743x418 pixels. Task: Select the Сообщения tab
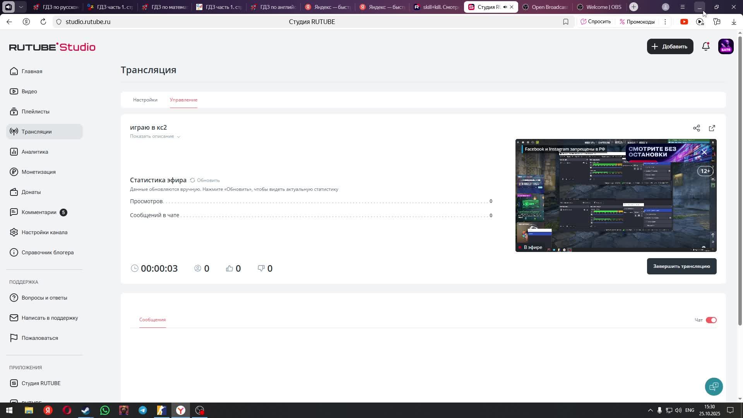coord(152,320)
